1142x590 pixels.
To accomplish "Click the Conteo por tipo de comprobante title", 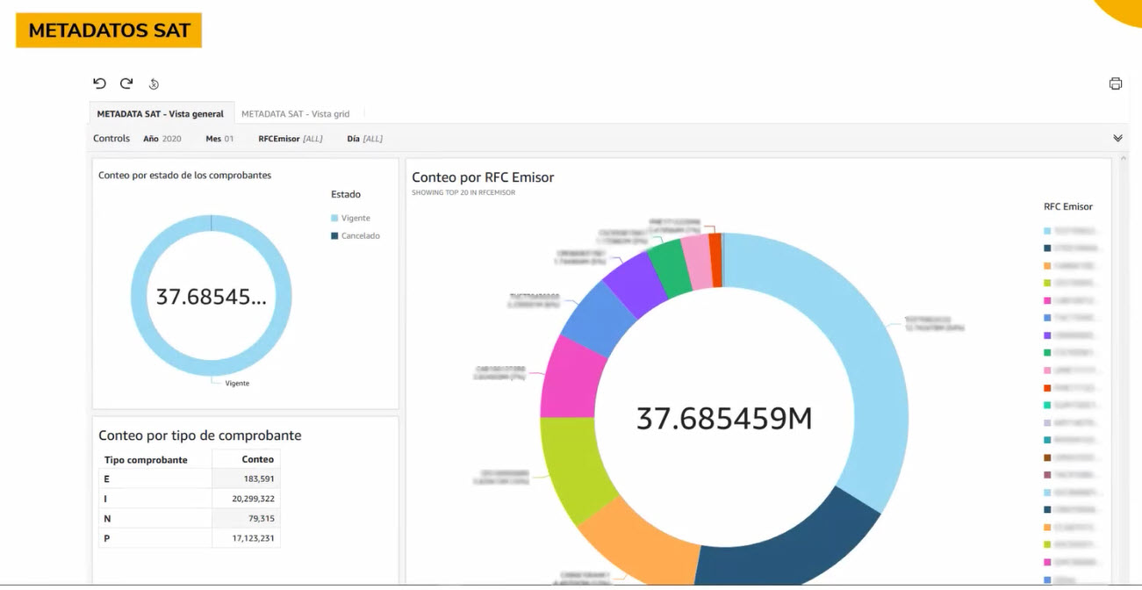I will click(200, 435).
